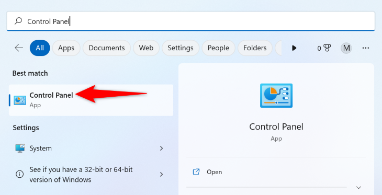This screenshot has width=382, height=195.
Task: Show more filters with play arrow
Action: [294, 48]
